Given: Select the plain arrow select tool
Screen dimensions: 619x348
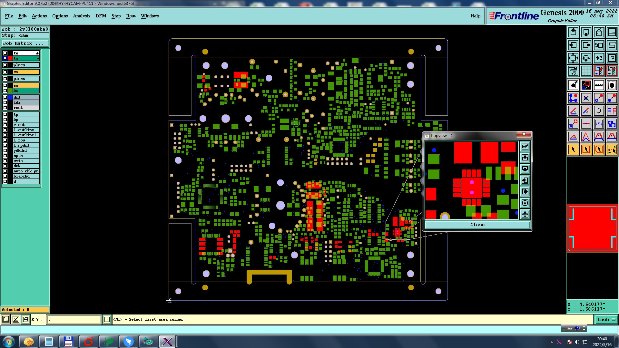Looking at the screenshot, I should tap(573, 150).
